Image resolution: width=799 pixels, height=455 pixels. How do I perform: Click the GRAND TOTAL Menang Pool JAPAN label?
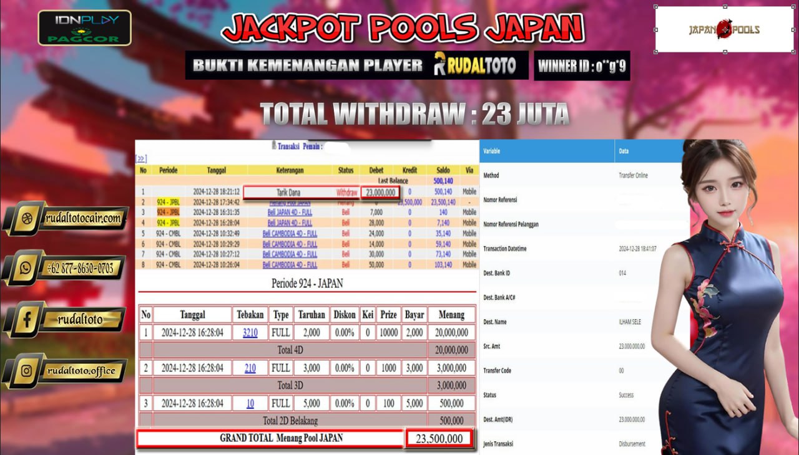tap(281, 438)
